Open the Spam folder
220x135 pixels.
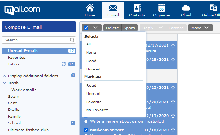(14, 97)
